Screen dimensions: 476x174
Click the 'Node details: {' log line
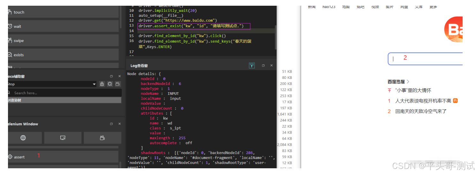tap(144, 74)
